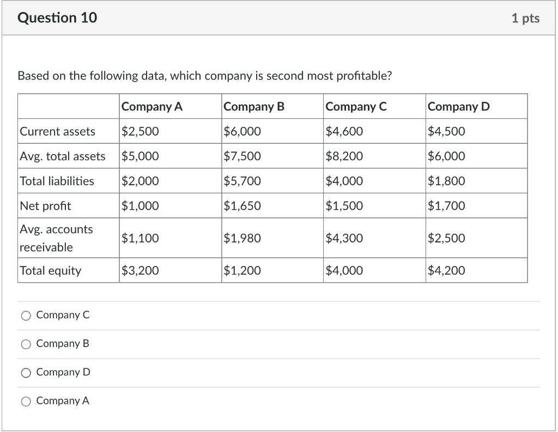Select the Company D radio button
This screenshot has height=432, width=558.
click(25, 372)
